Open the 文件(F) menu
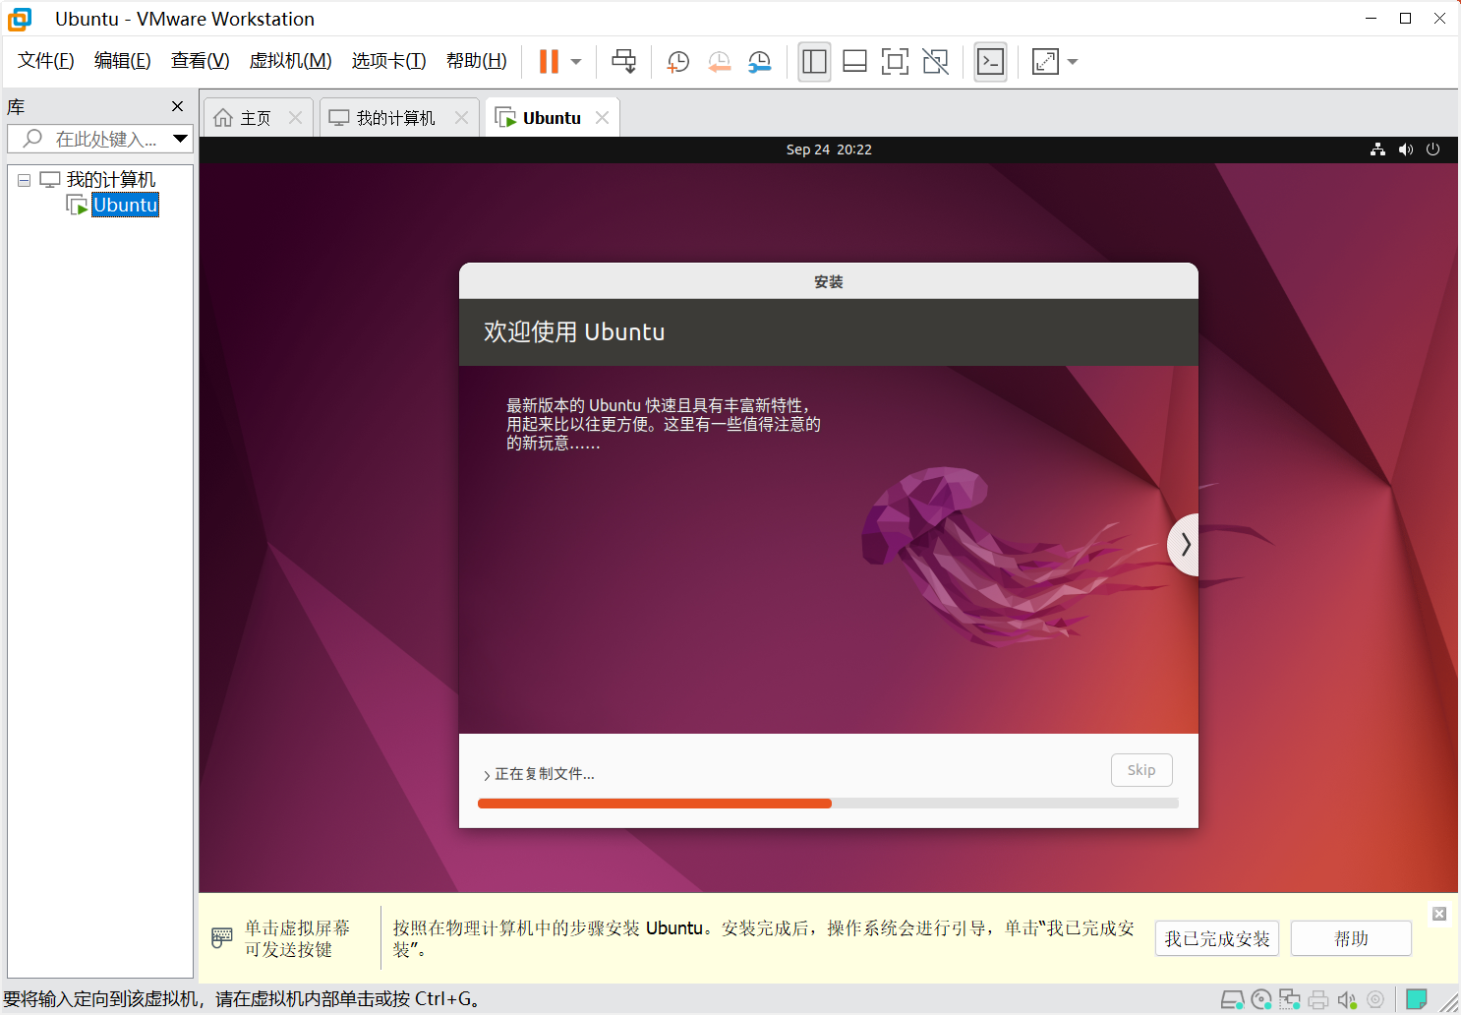Viewport: 1461px width, 1015px height. (46, 61)
